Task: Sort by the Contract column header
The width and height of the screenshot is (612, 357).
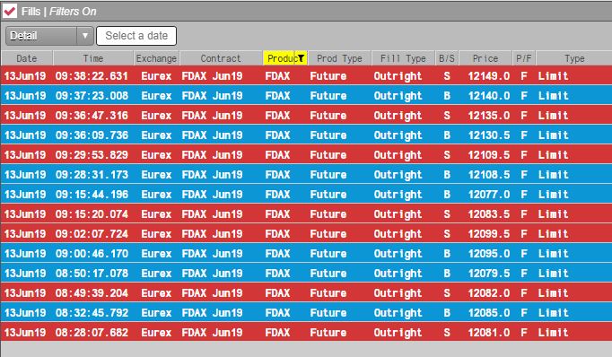Action: pos(221,58)
